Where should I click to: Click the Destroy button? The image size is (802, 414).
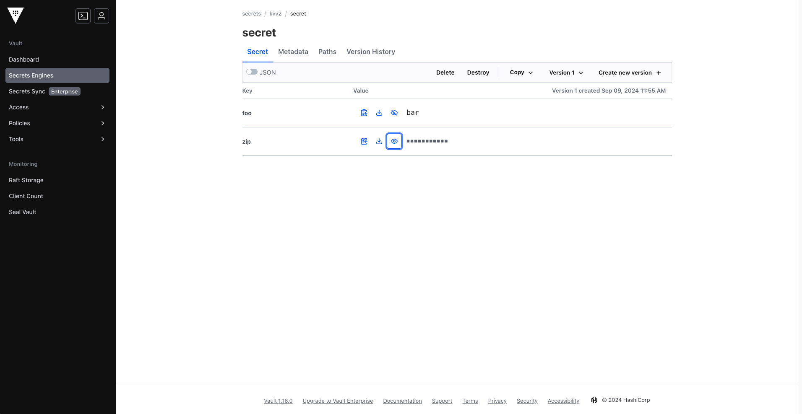tap(478, 72)
